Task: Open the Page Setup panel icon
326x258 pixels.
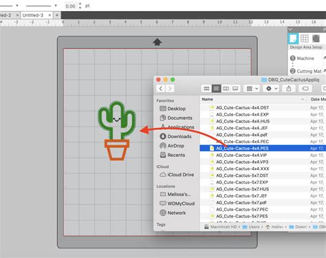Action: click(x=293, y=39)
